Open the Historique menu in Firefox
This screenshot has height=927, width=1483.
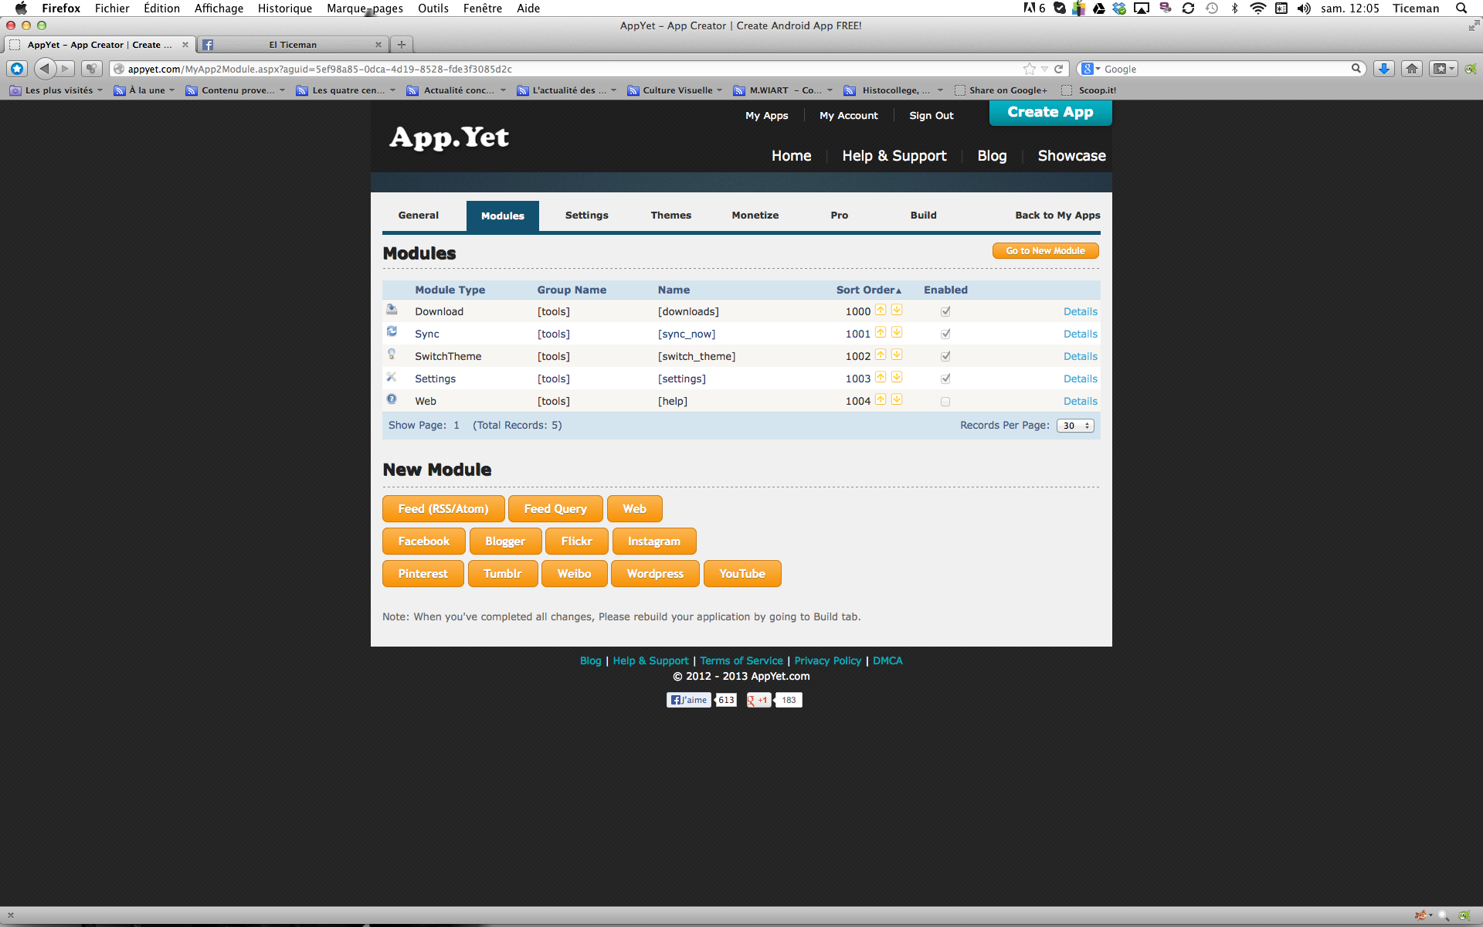pyautogui.click(x=285, y=8)
